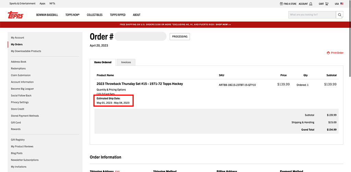Click the Print Order printer icon
The height and width of the screenshot is (172, 351).
[328, 53]
